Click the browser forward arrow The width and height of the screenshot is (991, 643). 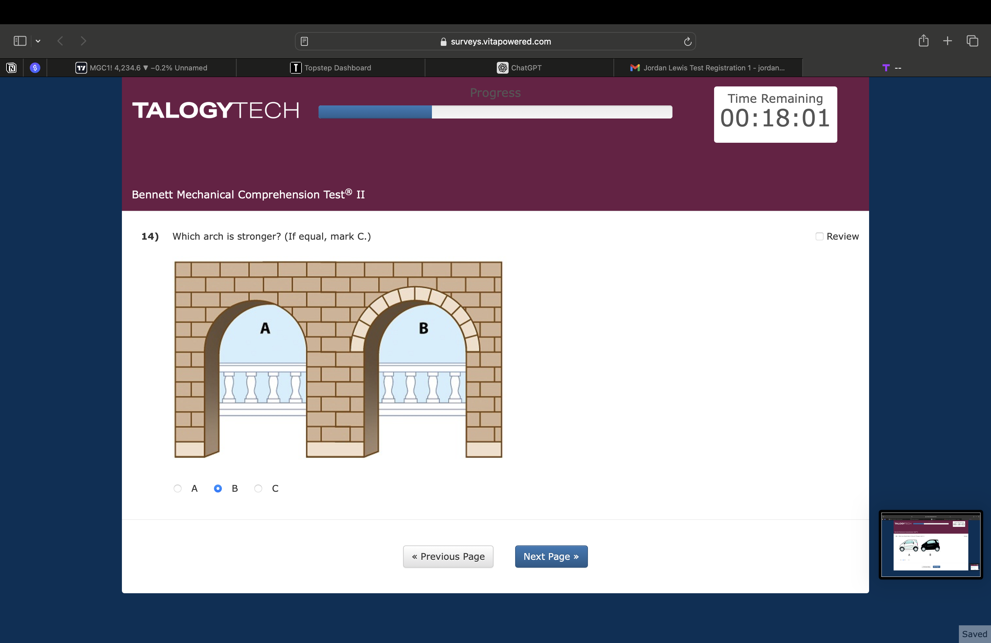(x=83, y=41)
